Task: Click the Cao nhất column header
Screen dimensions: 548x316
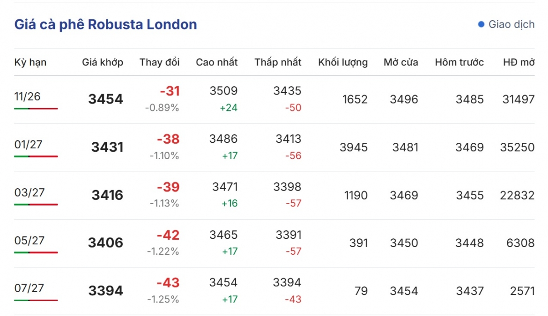Action: click(x=217, y=62)
